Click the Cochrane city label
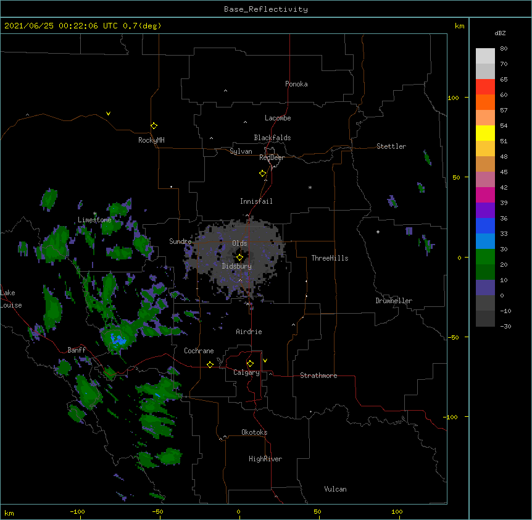This screenshot has width=532, height=520. tap(199, 351)
